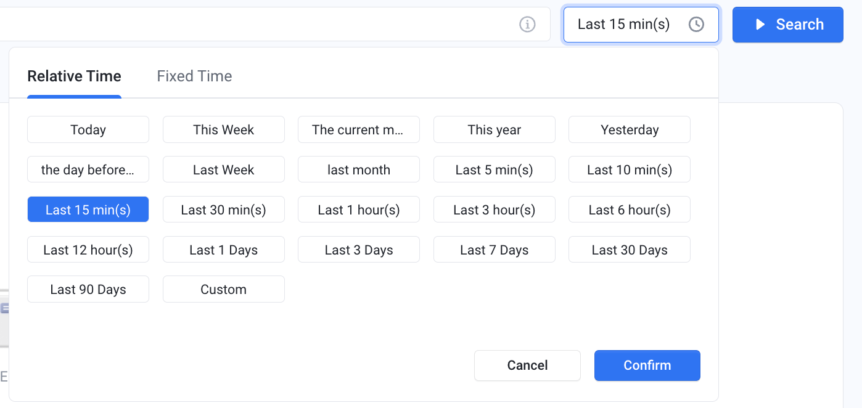Screen dimensions: 862x408
Task: Open the Last 15 min(s) time range dropdown
Action: pyautogui.click(x=641, y=25)
